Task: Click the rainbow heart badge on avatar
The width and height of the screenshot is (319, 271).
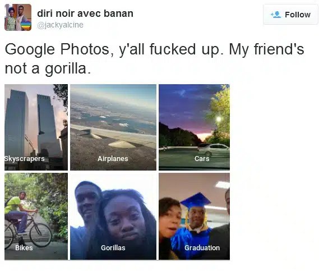Action: click(x=26, y=25)
